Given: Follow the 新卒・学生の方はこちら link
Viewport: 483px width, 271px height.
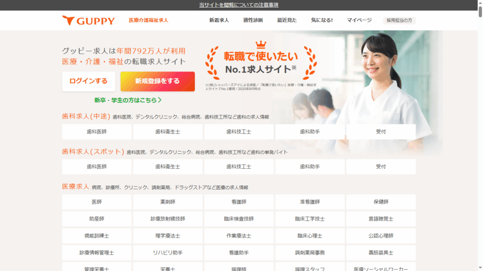Looking at the screenshot, I should click(128, 100).
